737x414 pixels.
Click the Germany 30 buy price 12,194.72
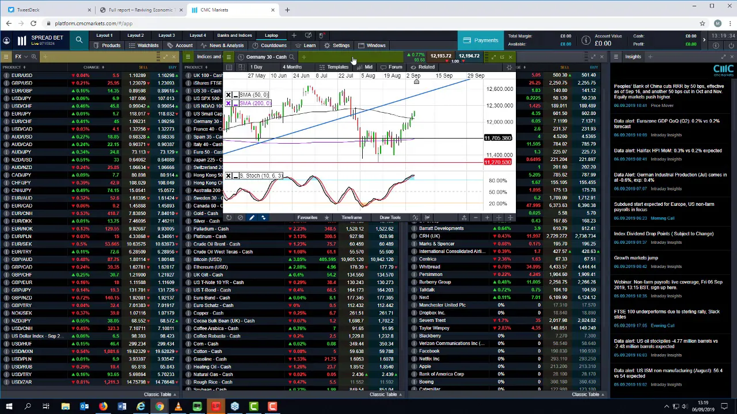click(469, 56)
